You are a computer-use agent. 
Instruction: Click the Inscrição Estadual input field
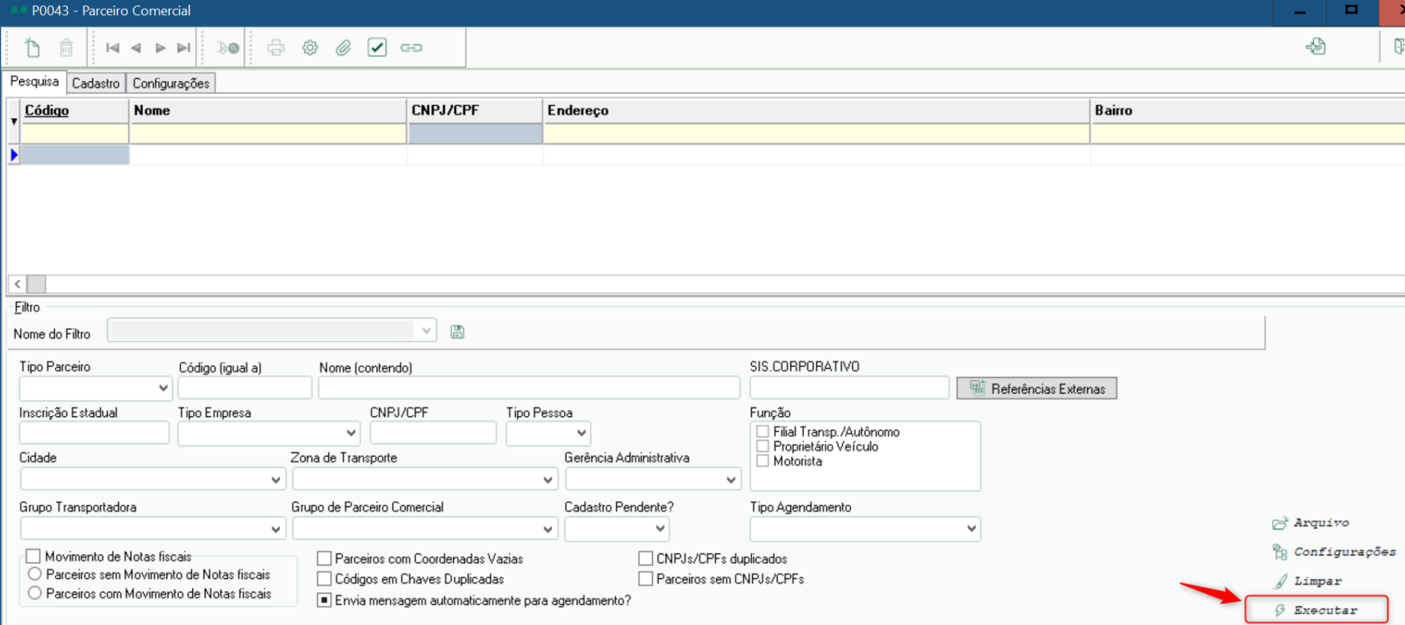click(x=94, y=433)
